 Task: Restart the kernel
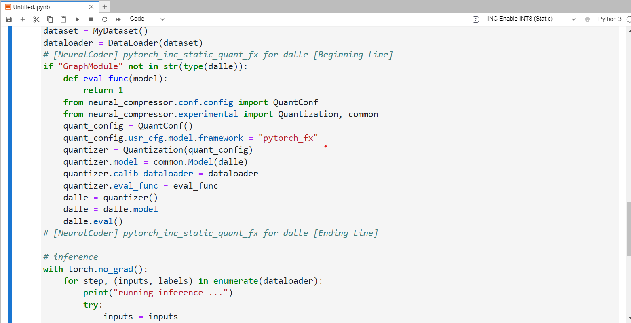105,19
